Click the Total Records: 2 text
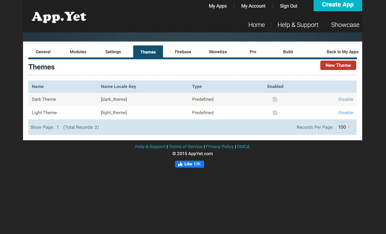This screenshot has height=234, width=386. point(81,127)
